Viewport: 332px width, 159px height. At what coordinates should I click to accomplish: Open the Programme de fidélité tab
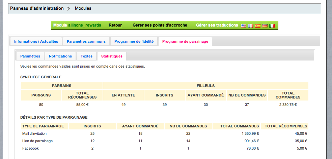tap(134, 41)
